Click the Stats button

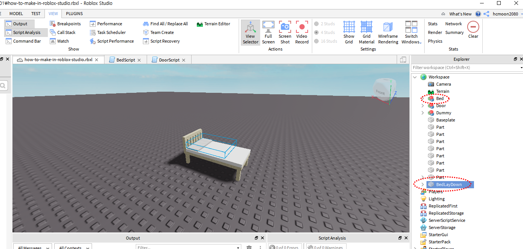click(x=433, y=24)
